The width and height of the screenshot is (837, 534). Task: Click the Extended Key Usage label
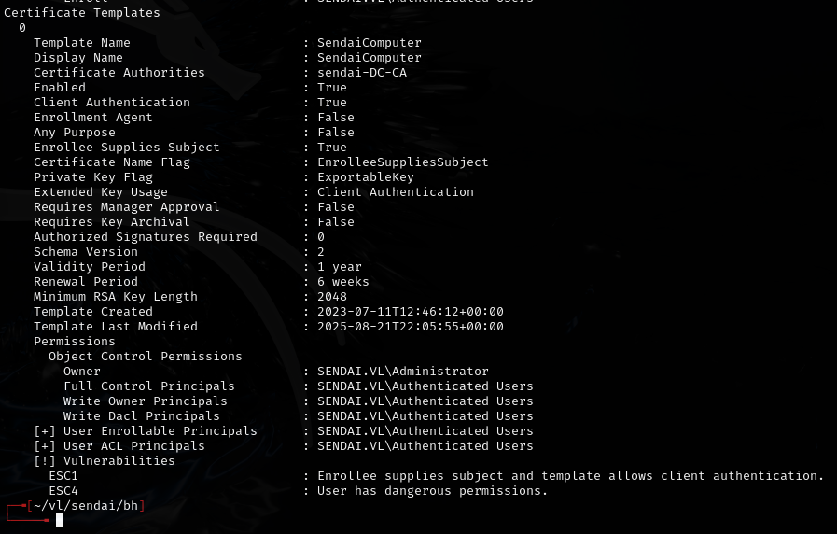click(x=101, y=192)
